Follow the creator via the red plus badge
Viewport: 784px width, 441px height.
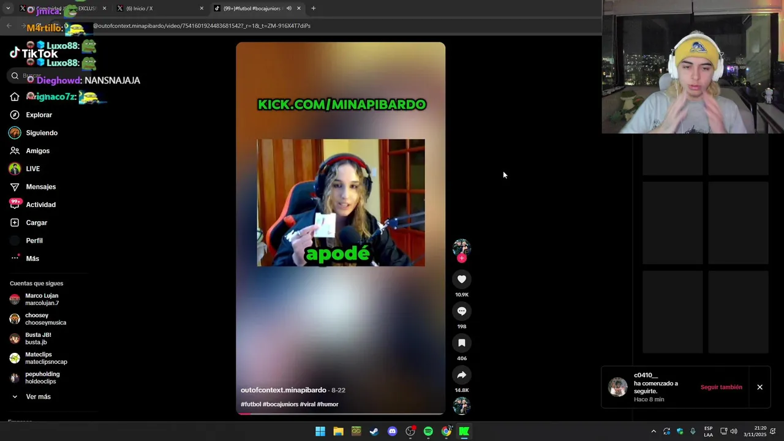pyautogui.click(x=462, y=258)
